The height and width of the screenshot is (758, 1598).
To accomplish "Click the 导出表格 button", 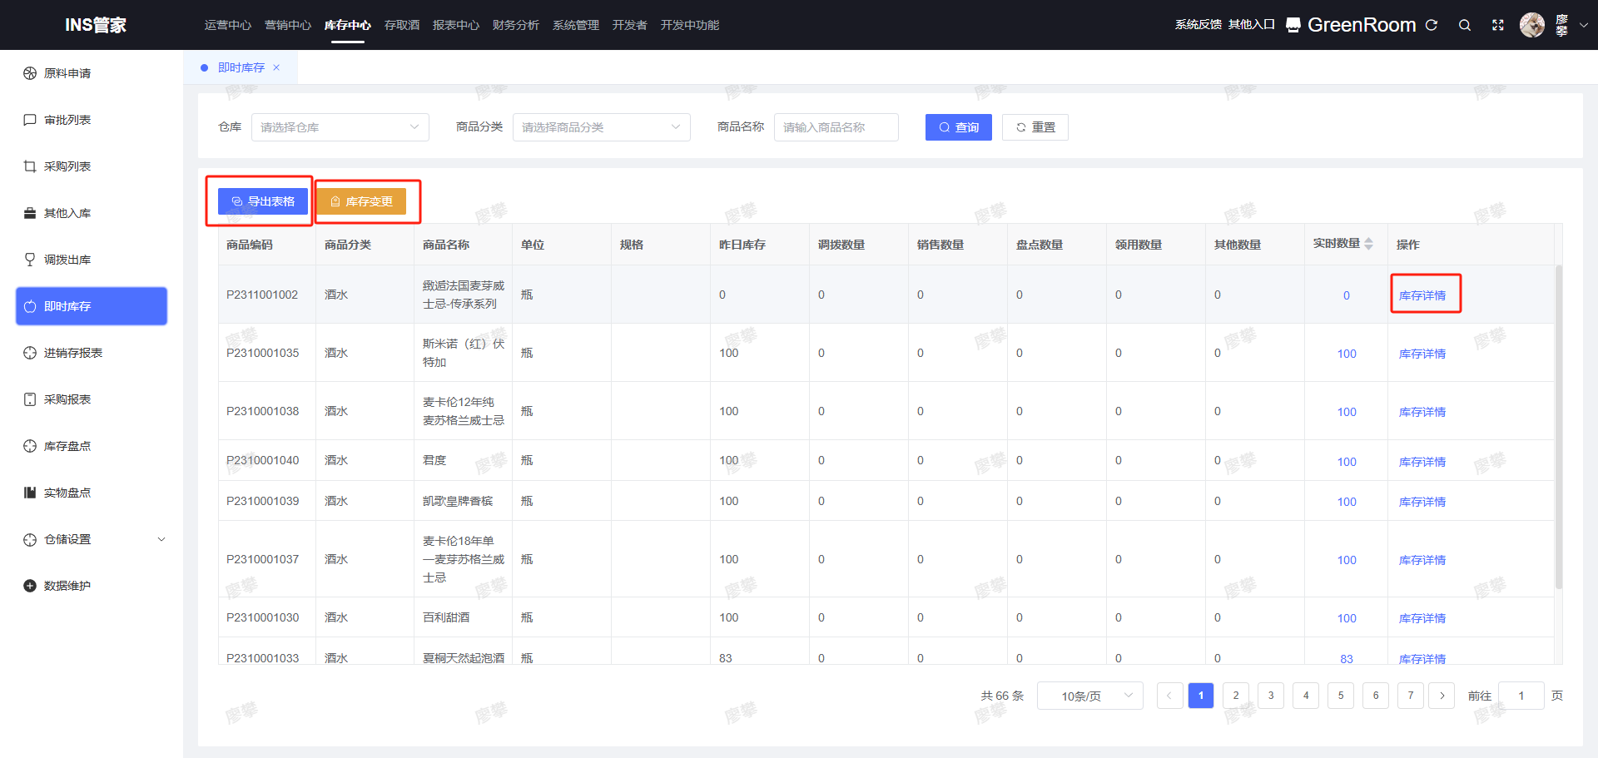I will (263, 201).
